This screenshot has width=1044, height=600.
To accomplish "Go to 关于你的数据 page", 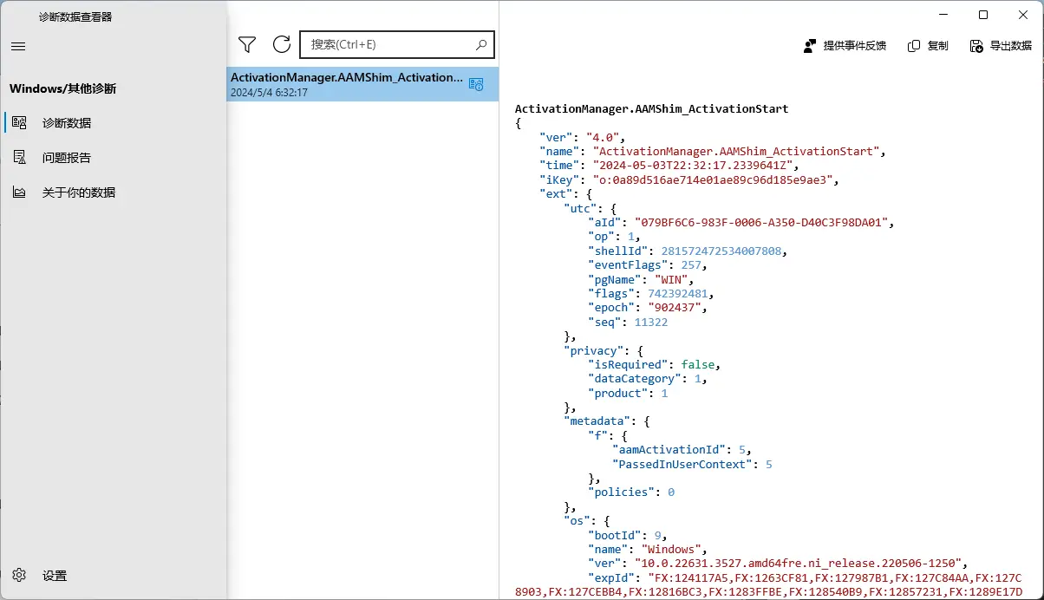I will pos(78,192).
